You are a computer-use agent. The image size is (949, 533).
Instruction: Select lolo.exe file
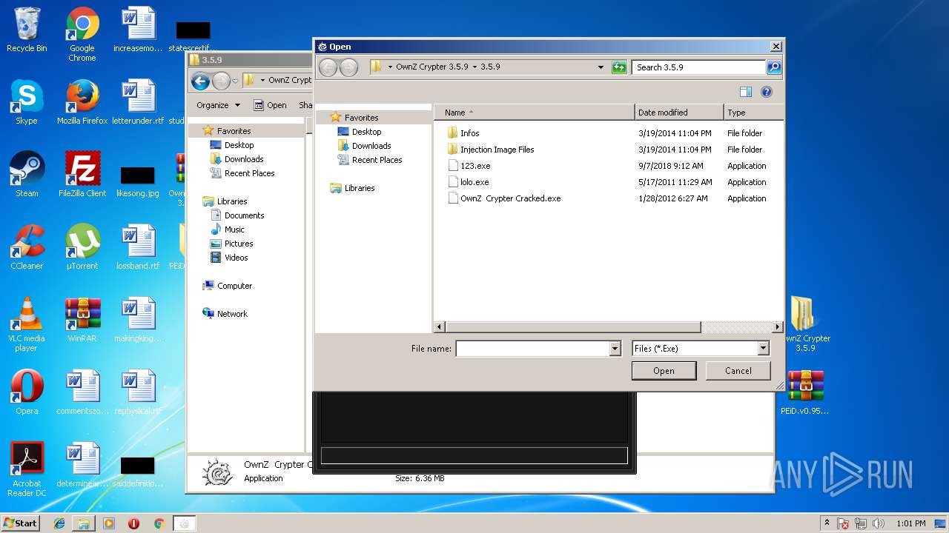click(x=469, y=182)
